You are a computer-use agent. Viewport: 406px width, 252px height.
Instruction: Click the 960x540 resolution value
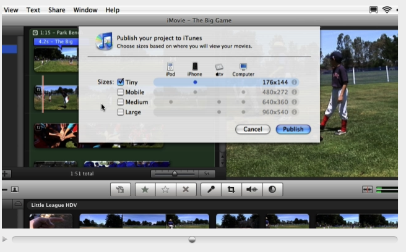point(275,112)
